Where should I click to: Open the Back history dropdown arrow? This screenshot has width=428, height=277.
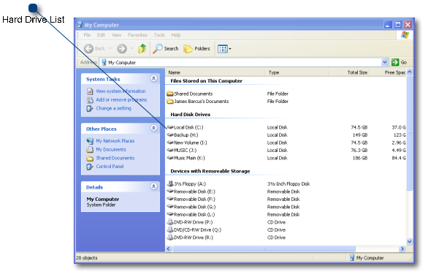tap(110, 49)
